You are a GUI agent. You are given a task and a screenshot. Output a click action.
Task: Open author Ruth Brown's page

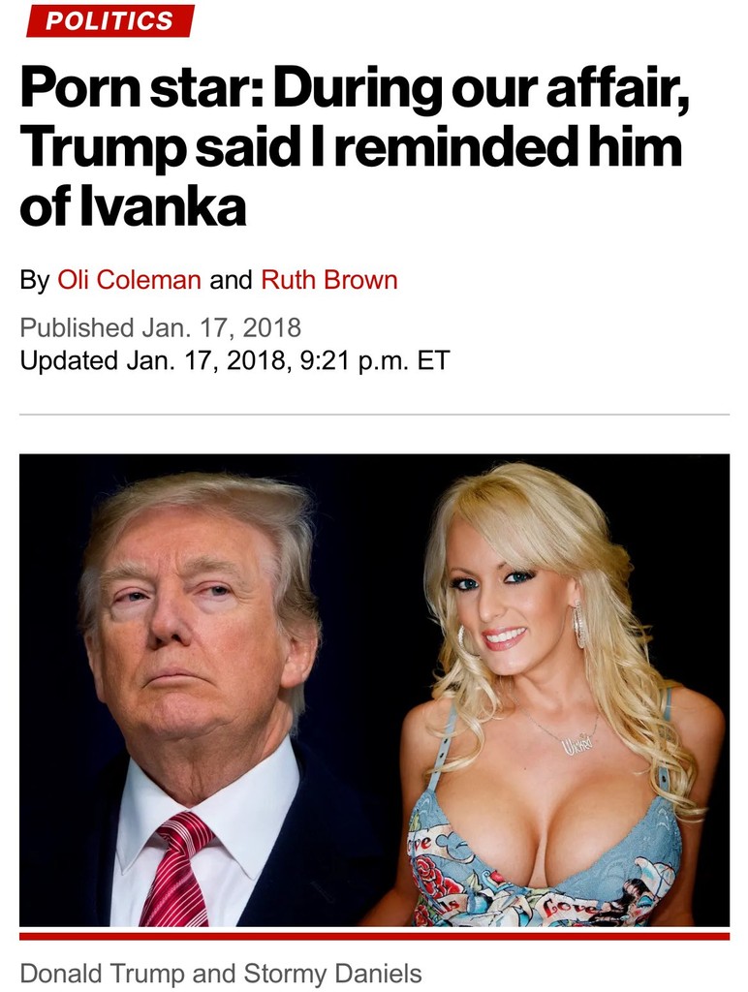(329, 280)
